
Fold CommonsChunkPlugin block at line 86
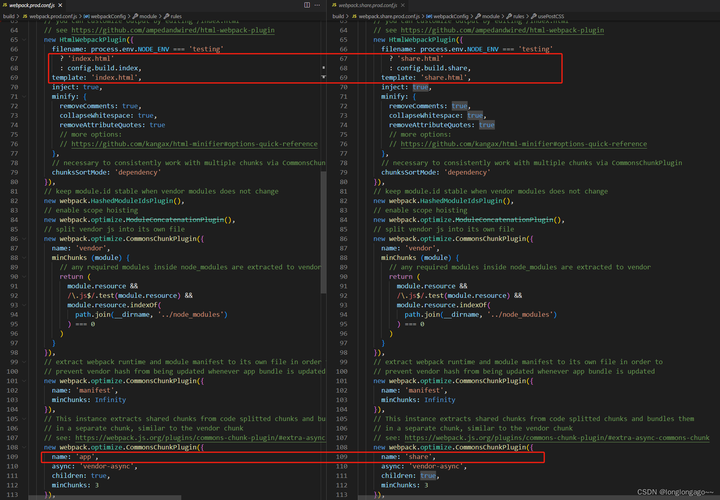click(x=24, y=239)
